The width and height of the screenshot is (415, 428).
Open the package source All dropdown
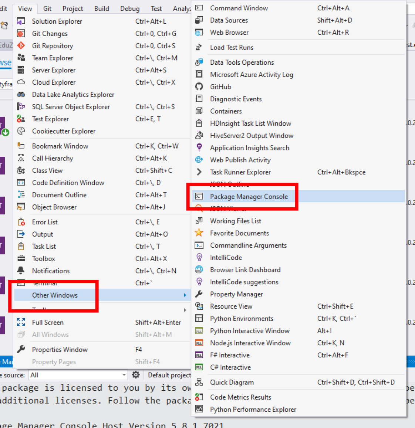[78, 375]
